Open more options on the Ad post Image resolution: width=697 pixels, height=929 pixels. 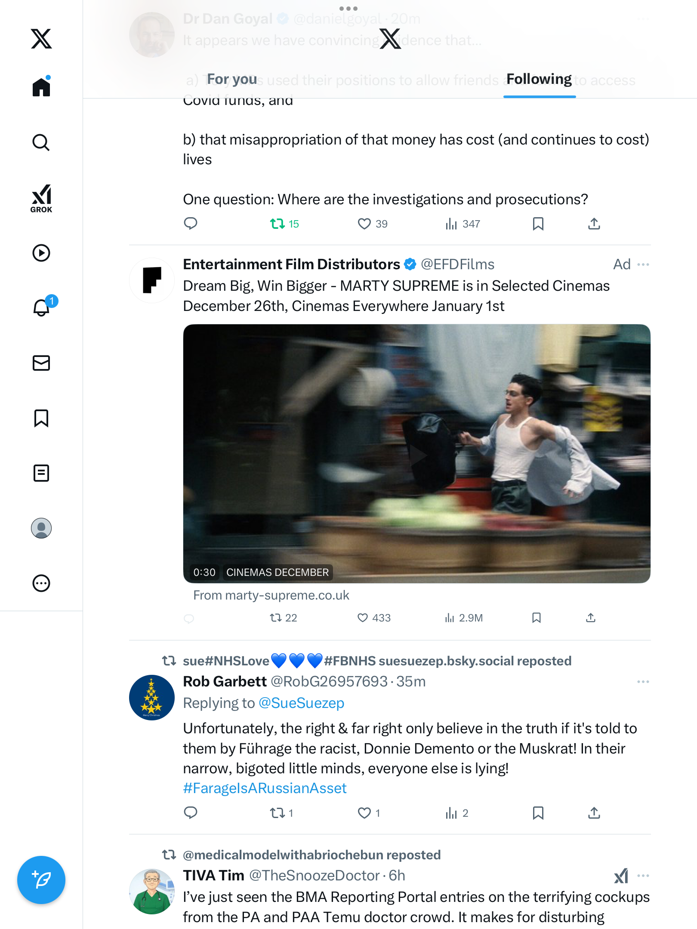(643, 264)
